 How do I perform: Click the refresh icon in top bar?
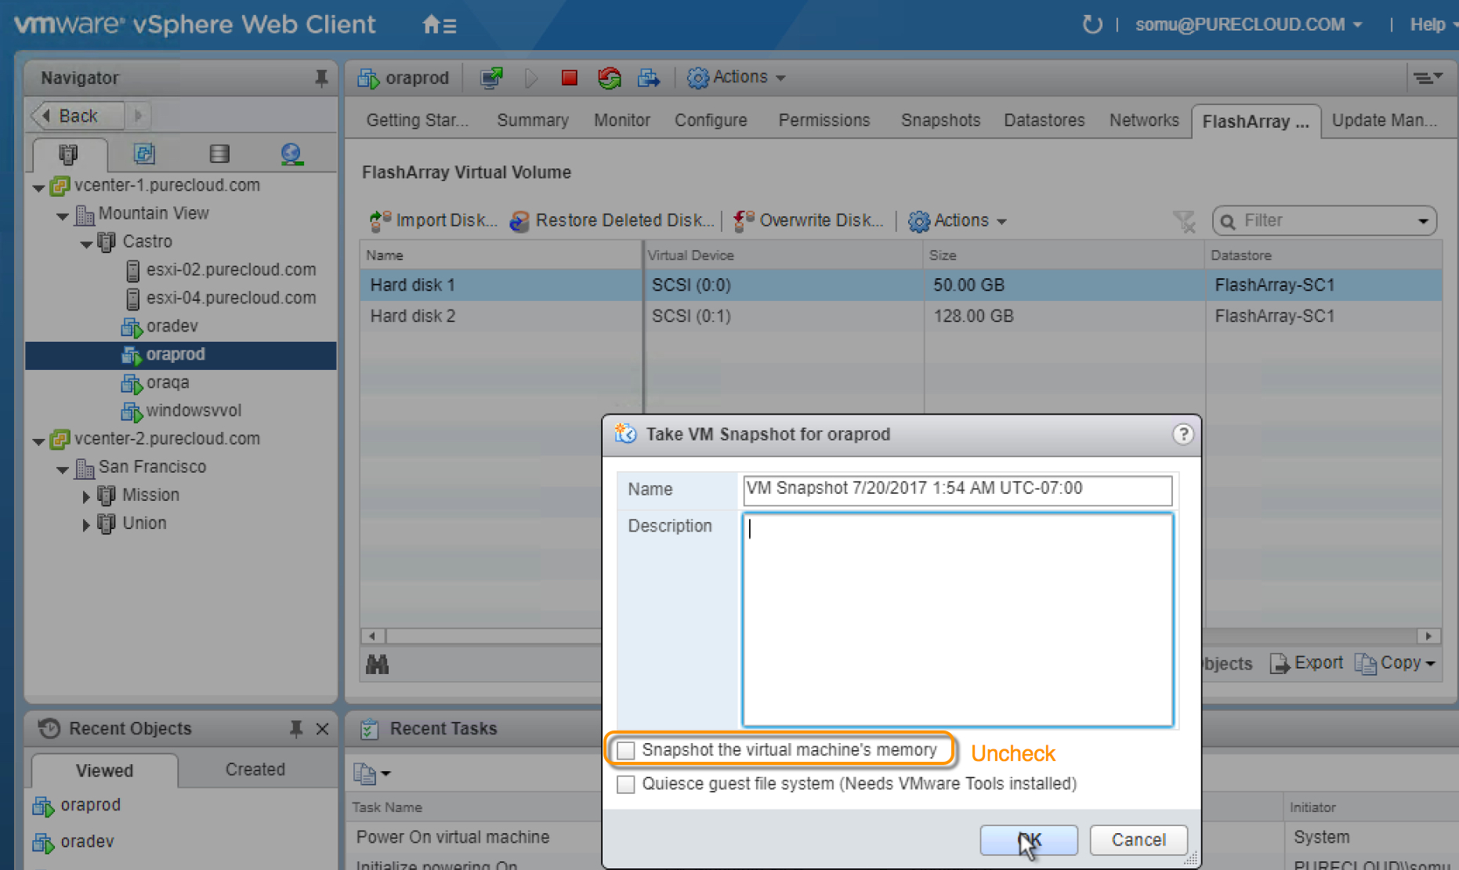1092,24
